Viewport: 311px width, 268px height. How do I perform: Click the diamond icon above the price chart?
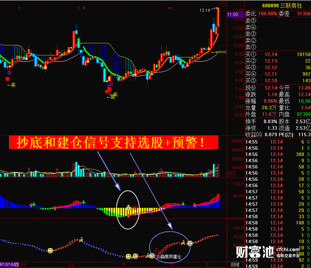coord(219,3)
